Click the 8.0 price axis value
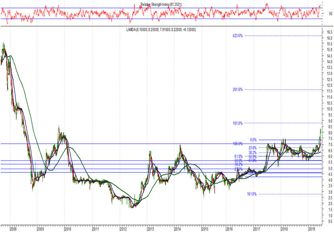The height and width of the screenshot is (232, 334). click(330, 133)
